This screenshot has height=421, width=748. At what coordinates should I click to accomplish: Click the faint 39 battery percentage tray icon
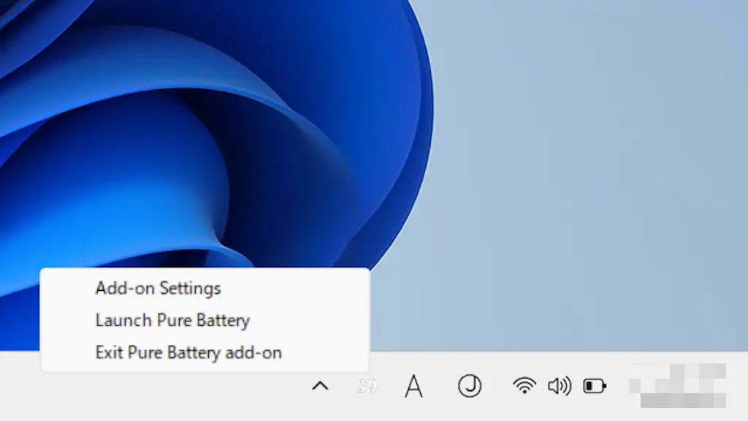click(x=367, y=386)
